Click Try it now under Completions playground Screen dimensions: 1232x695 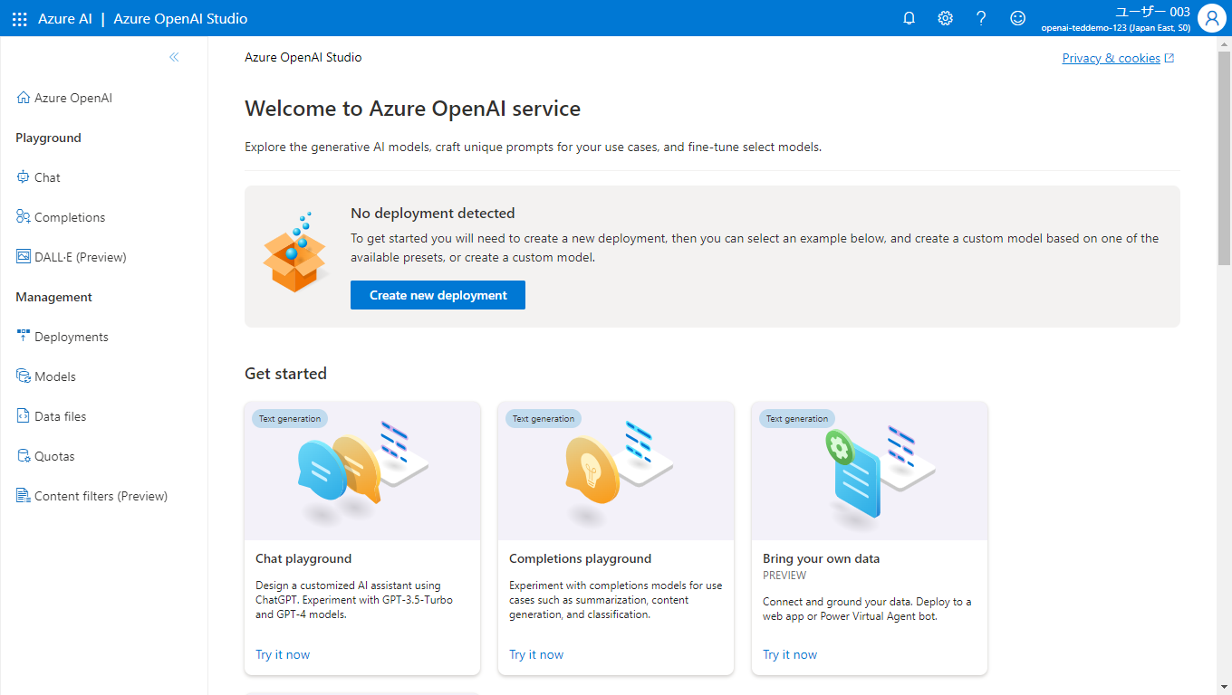pyautogui.click(x=536, y=654)
